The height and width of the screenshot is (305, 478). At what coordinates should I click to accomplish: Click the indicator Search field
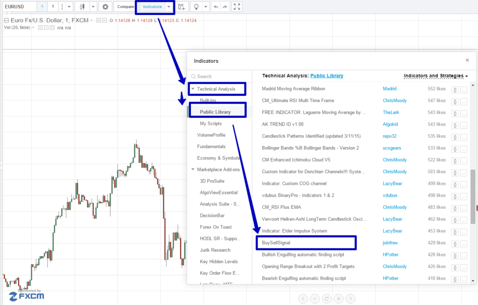pos(219,76)
